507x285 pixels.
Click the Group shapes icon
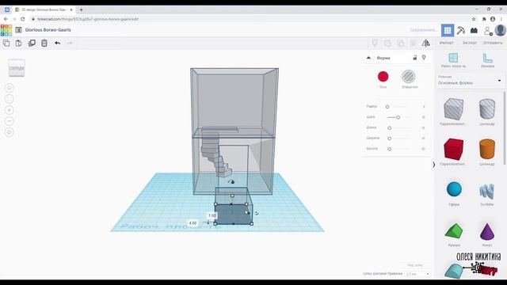(387, 43)
